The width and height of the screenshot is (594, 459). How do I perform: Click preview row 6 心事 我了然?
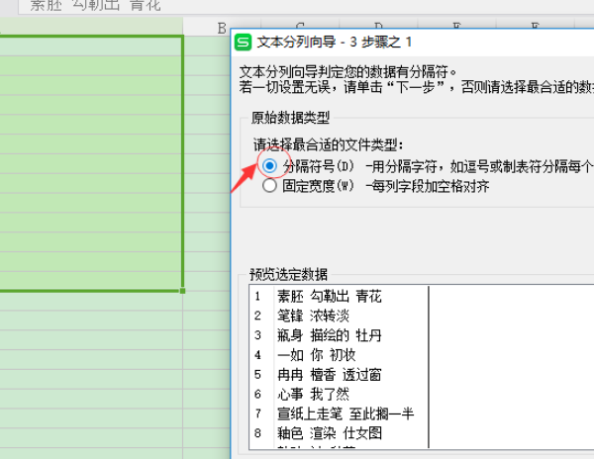tap(313, 395)
